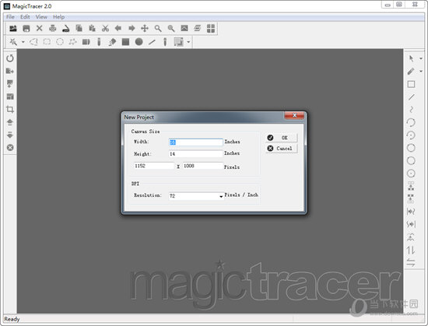The width and height of the screenshot is (428, 326).
Task: Select the magic wand tool
Action: pyautogui.click(x=13, y=42)
